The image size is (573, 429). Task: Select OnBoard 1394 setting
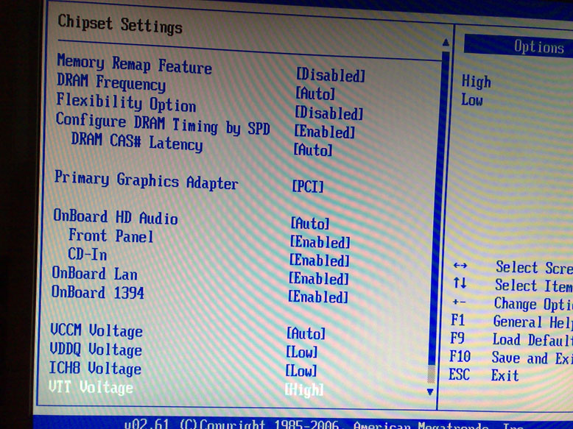pos(97,292)
